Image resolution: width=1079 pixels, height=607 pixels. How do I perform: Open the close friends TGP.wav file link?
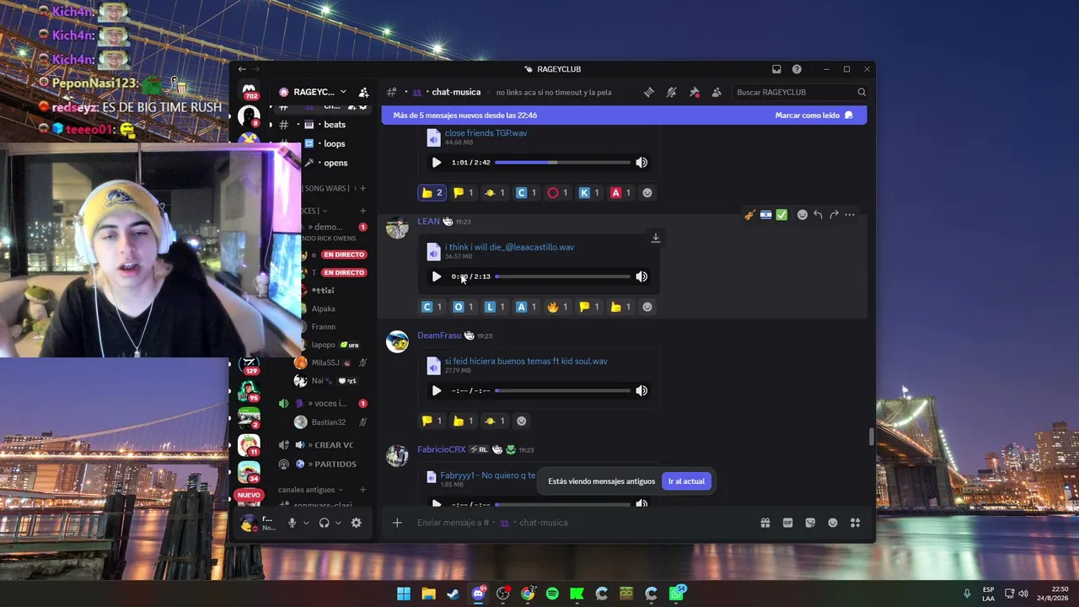486,133
